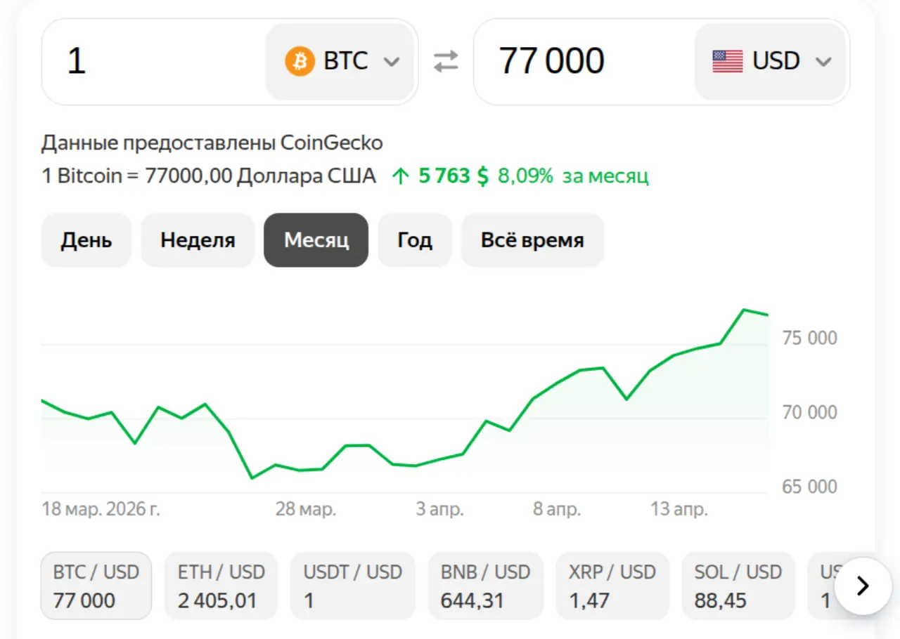Image resolution: width=900 pixels, height=639 pixels.
Task: Select the Месяц tab
Action: click(x=316, y=240)
